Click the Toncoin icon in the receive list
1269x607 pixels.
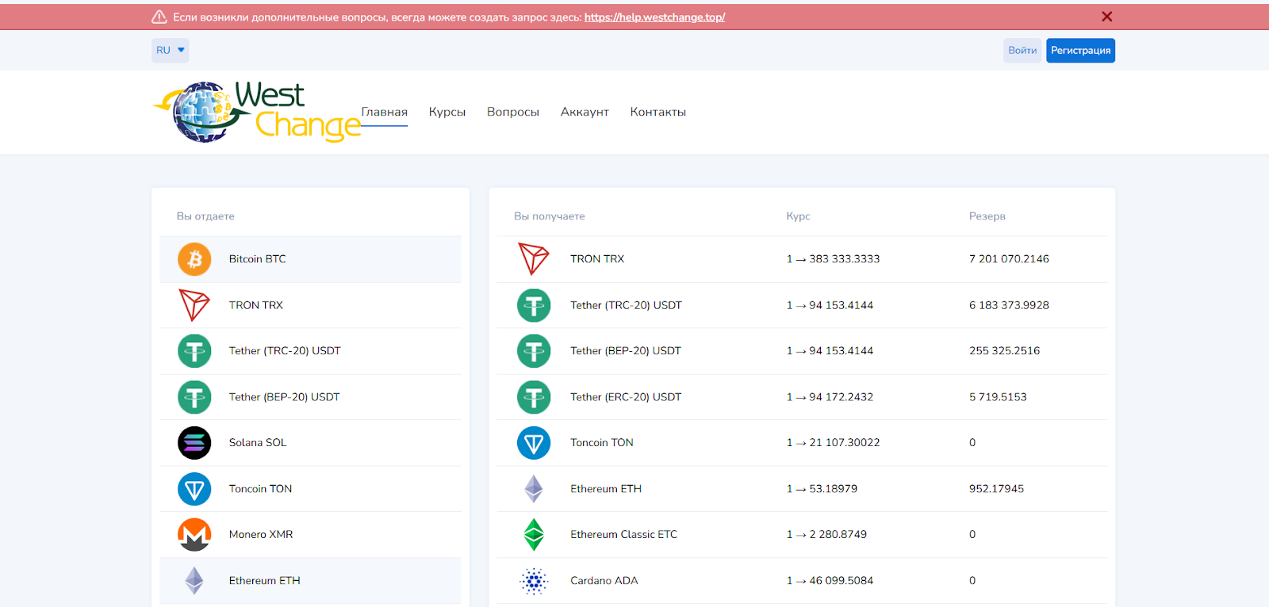coord(534,443)
